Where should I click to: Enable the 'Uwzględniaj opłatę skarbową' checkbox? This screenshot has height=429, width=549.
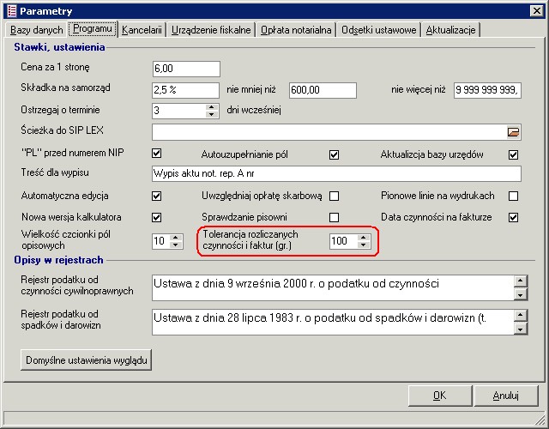click(x=334, y=196)
